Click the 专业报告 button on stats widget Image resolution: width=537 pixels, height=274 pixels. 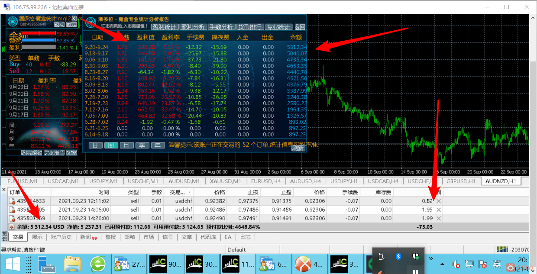click(54, 152)
